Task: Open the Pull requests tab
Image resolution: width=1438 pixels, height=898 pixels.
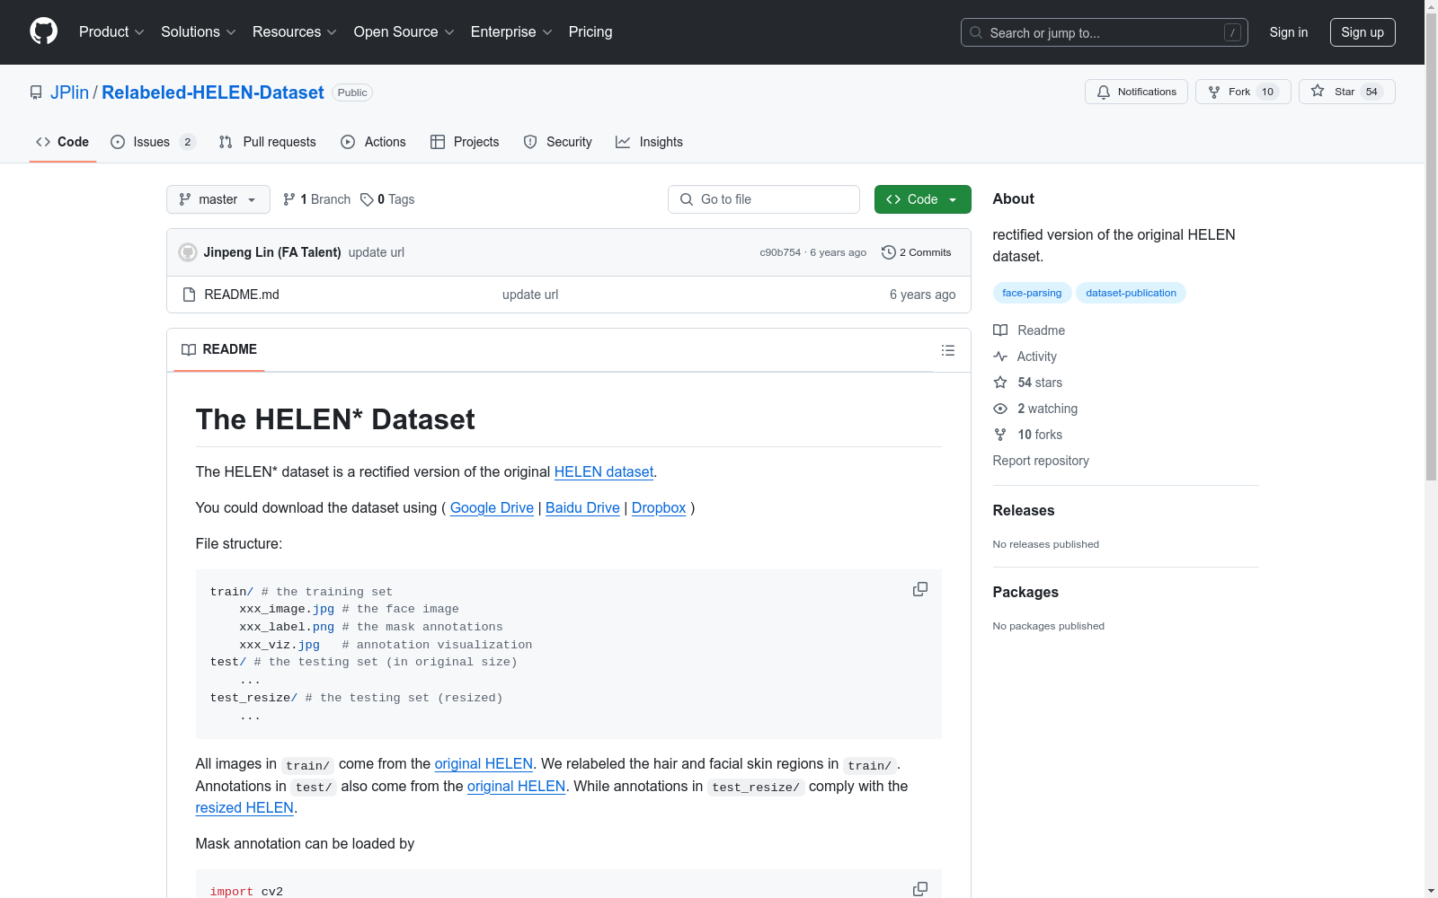Action: click(x=268, y=142)
